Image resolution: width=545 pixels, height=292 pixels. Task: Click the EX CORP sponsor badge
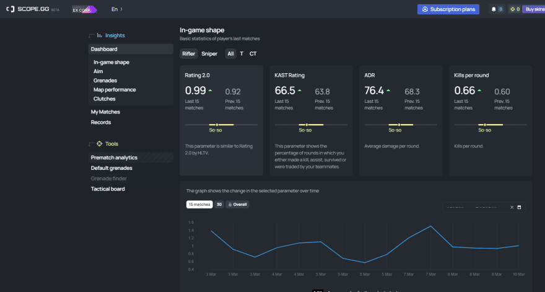click(84, 9)
